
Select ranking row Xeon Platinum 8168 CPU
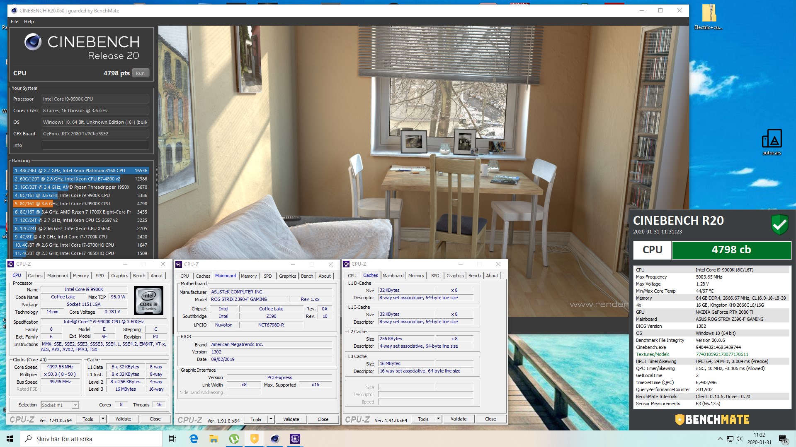point(80,171)
